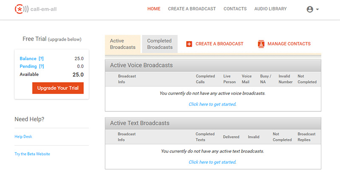Click the Manage Contacts text link
Viewport: 340px width, 180px height.
pyautogui.click(x=289, y=44)
